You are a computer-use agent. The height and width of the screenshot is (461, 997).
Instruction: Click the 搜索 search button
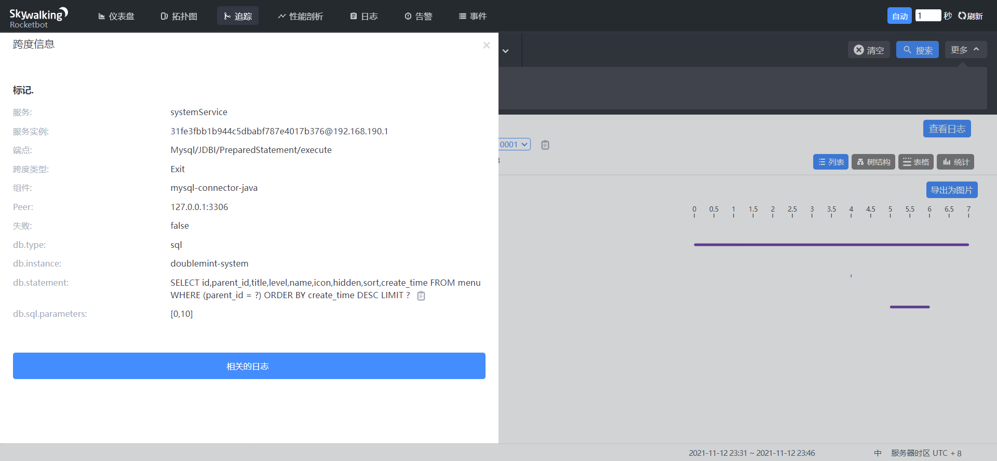(x=918, y=50)
